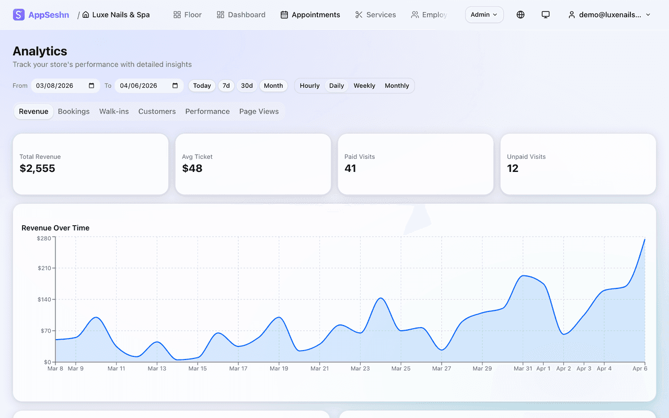Open the language globe icon
This screenshot has width=669, height=418.
[521, 15]
